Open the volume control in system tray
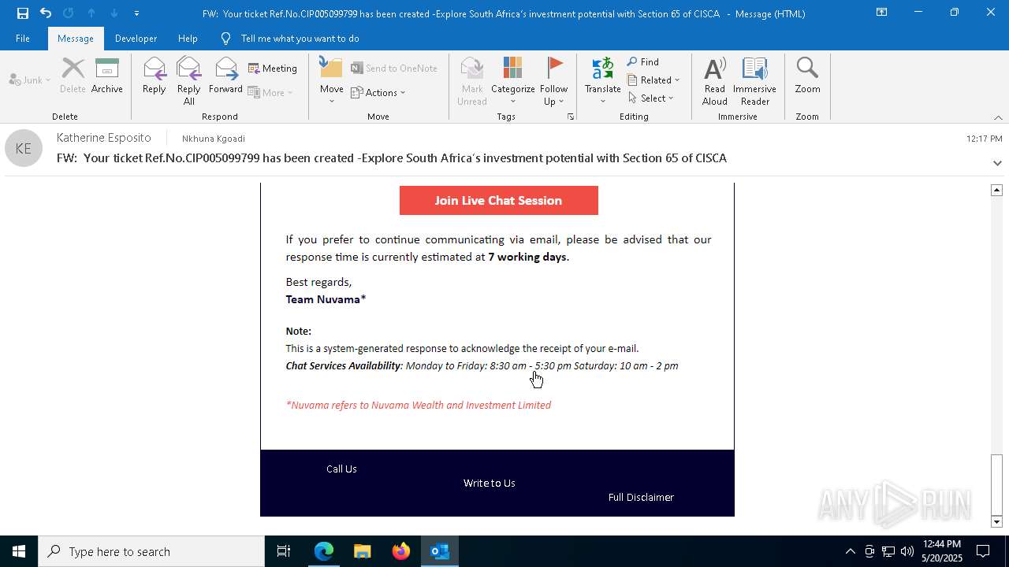 pyautogui.click(x=907, y=551)
